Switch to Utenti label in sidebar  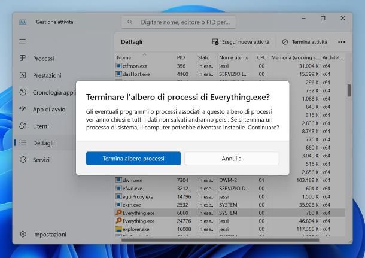click(x=41, y=126)
